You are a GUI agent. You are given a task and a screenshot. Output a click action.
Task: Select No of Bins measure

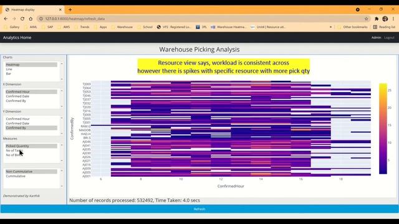coord(31,155)
